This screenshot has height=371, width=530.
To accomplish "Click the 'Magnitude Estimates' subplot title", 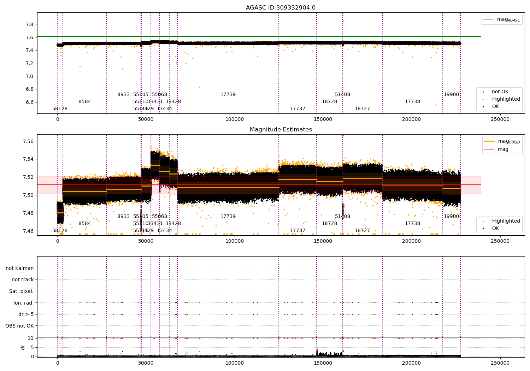I will pyautogui.click(x=281, y=130).
